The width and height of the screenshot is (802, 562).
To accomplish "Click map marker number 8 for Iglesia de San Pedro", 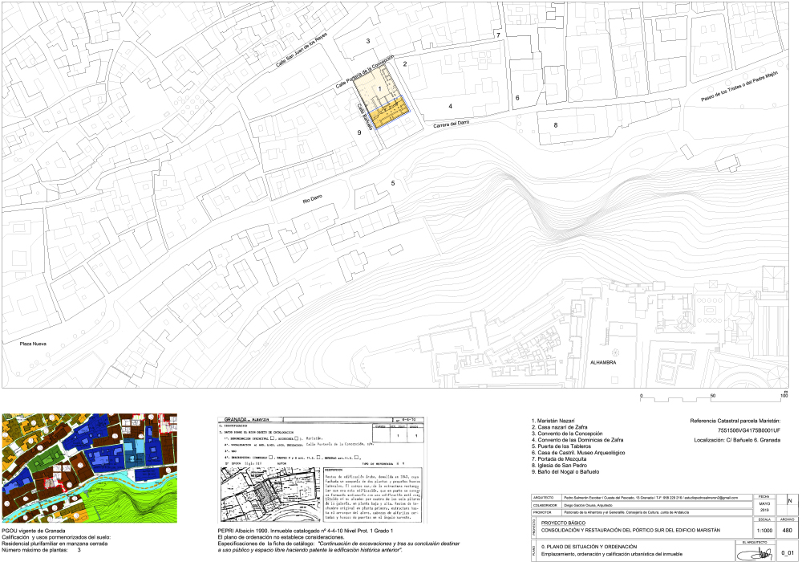I will (555, 125).
